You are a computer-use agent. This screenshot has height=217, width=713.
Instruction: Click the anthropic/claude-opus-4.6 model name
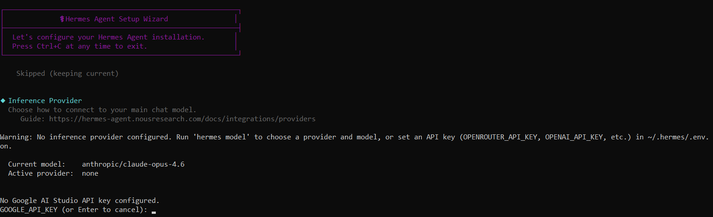[133, 164]
